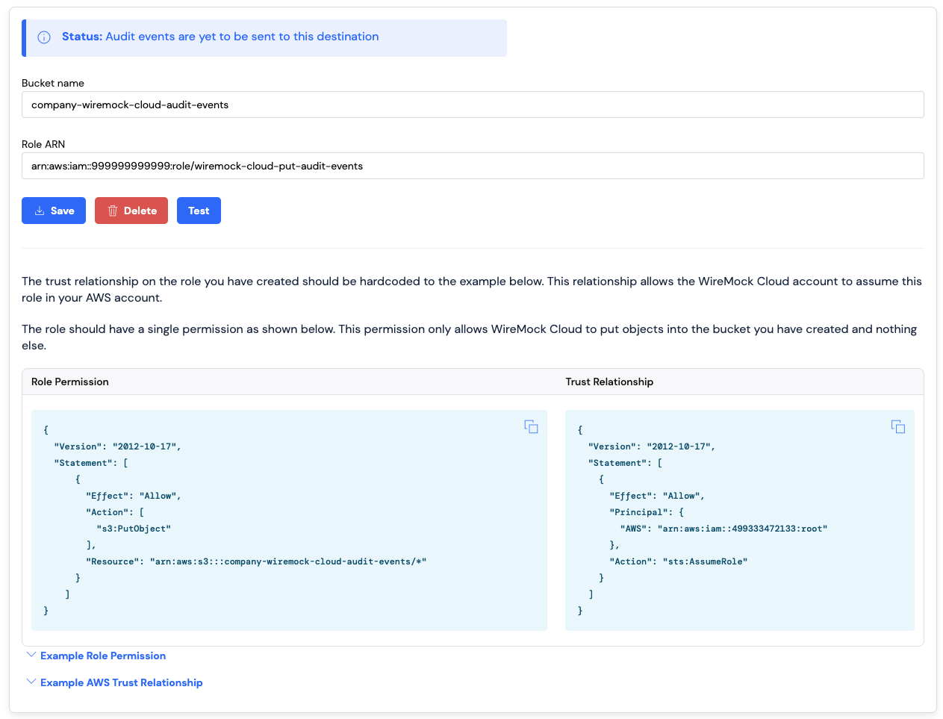Click the "Role ARN" label
Viewport: 943px width, 719px height.
43,144
